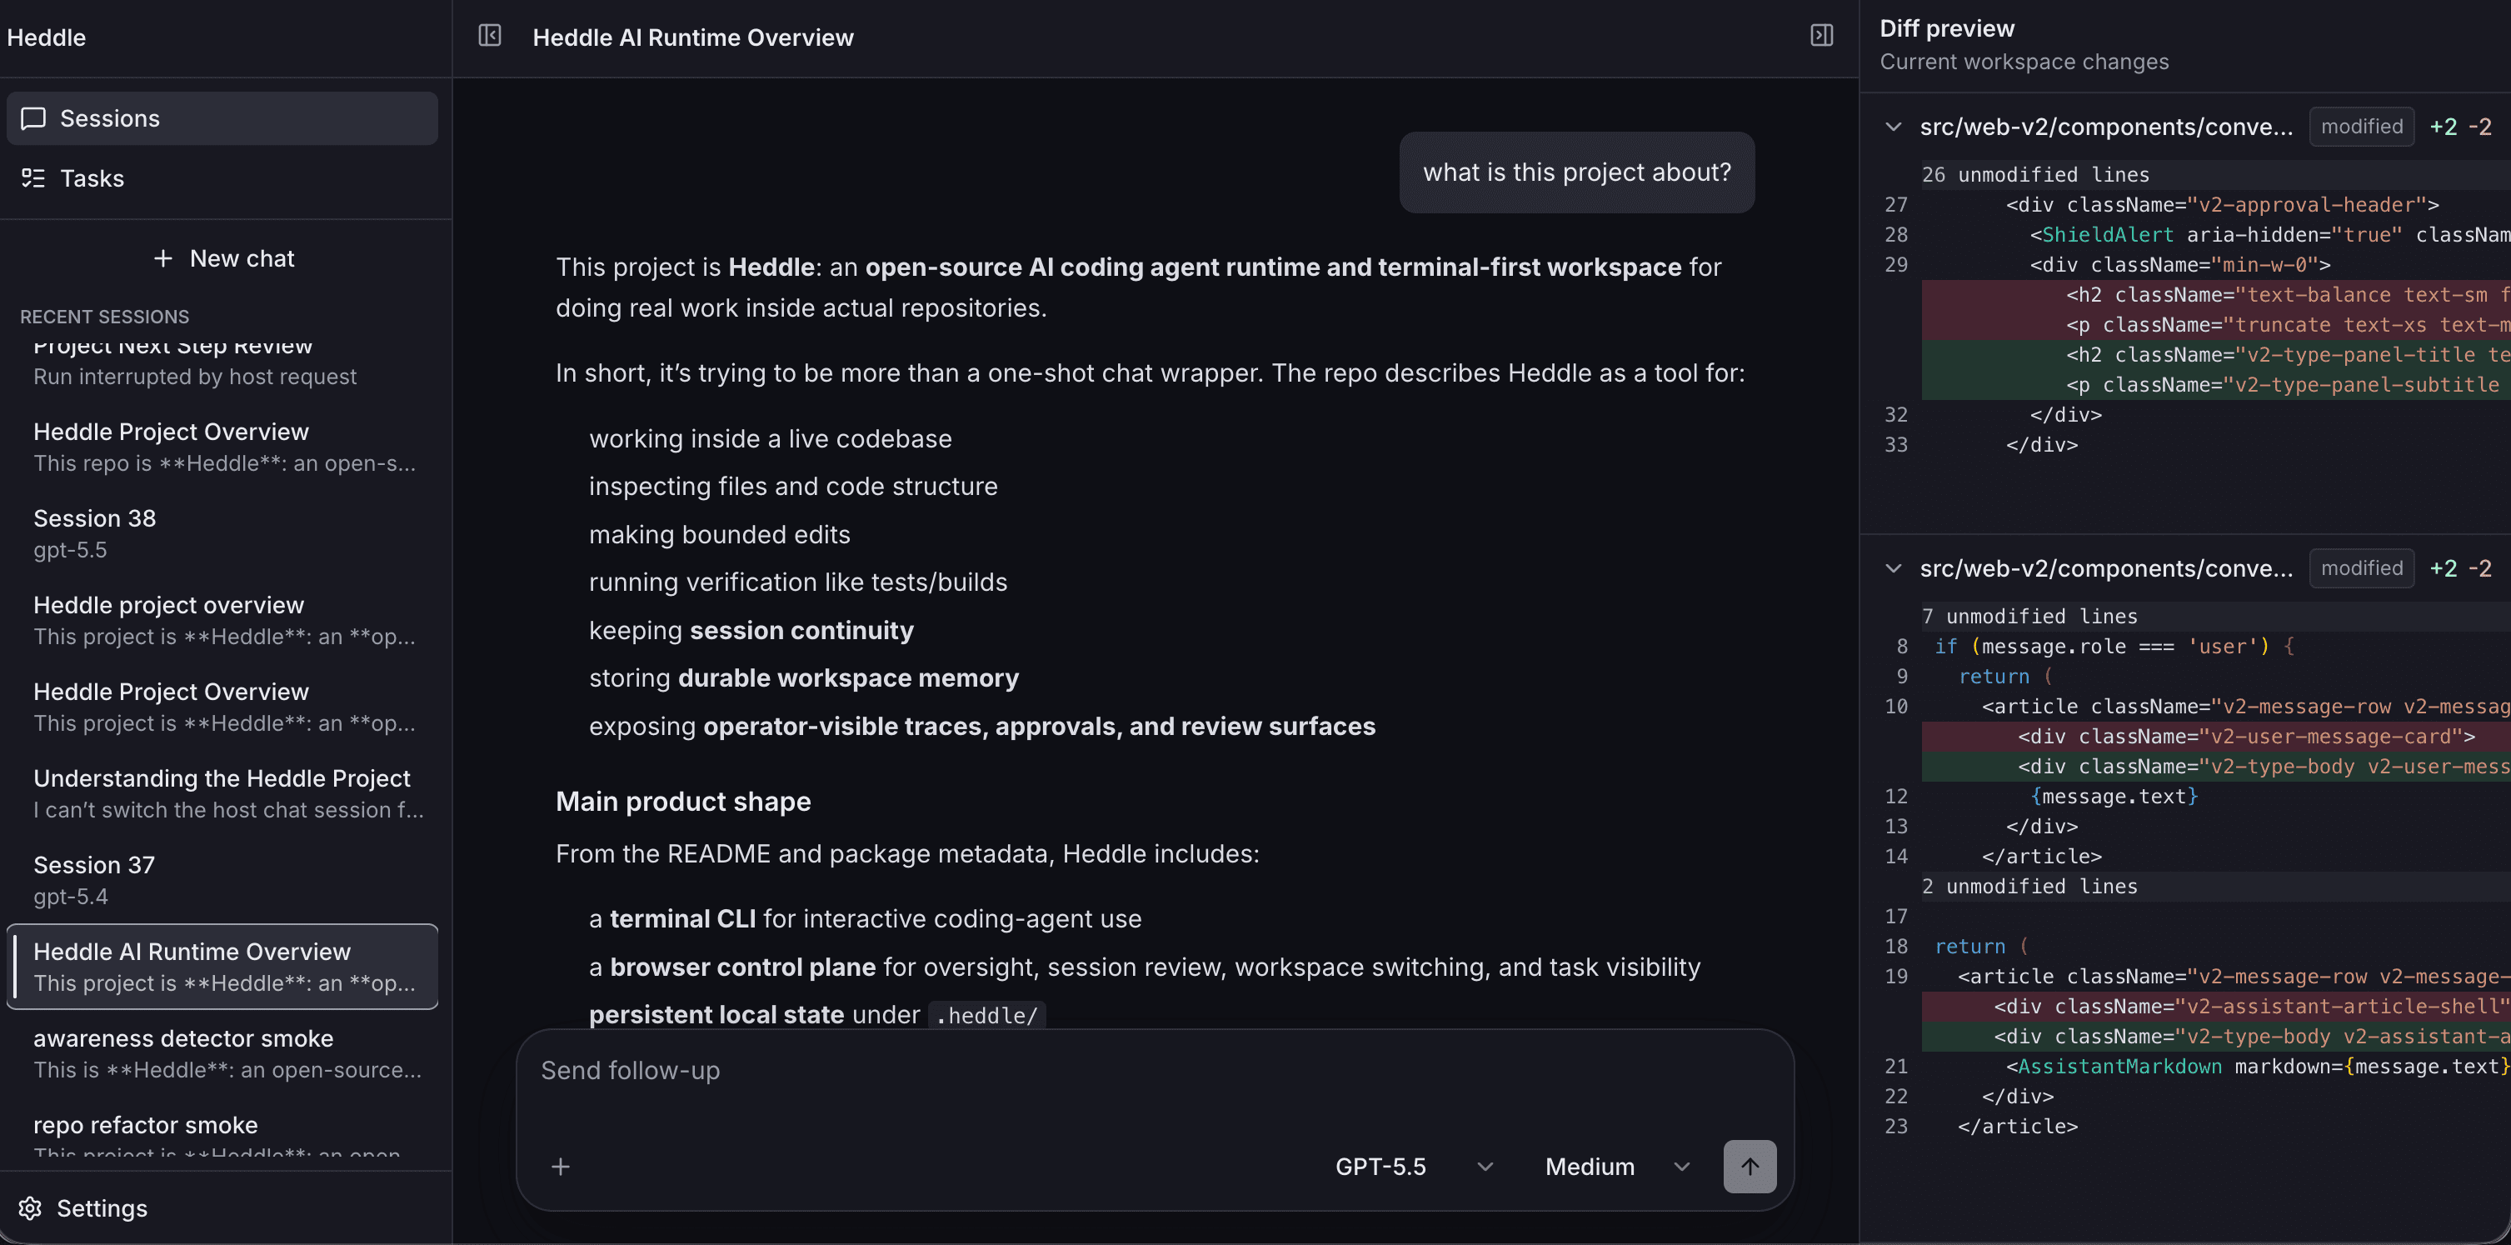Open Session 38 in recent sessions
The width and height of the screenshot is (2511, 1245).
click(222, 533)
